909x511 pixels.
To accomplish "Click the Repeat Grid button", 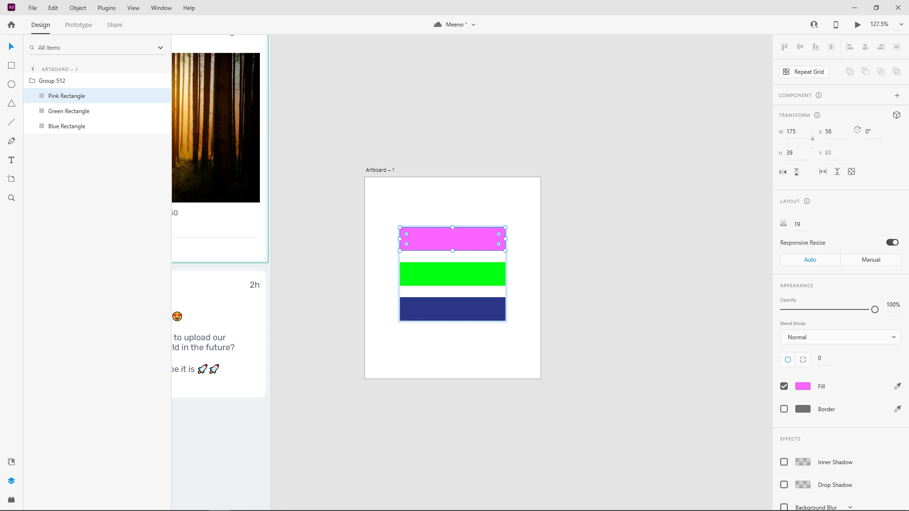I will (804, 71).
